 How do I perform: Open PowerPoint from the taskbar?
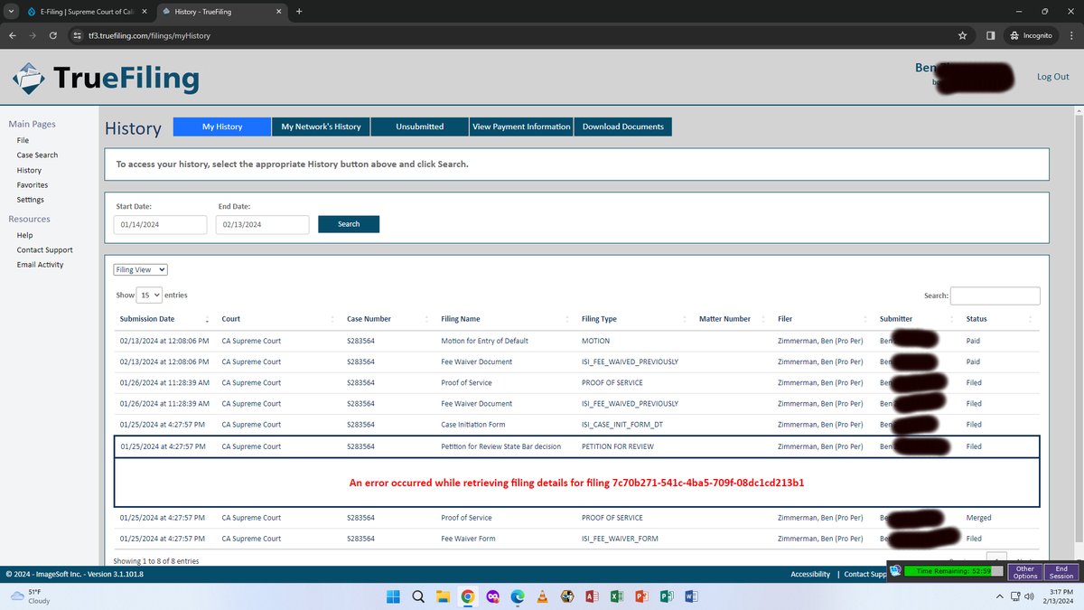click(x=641, y=596)
